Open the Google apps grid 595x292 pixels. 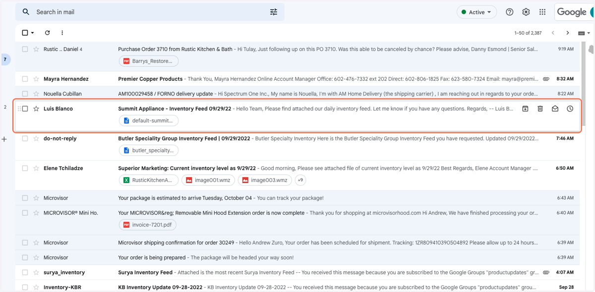[x=542, y=12]
